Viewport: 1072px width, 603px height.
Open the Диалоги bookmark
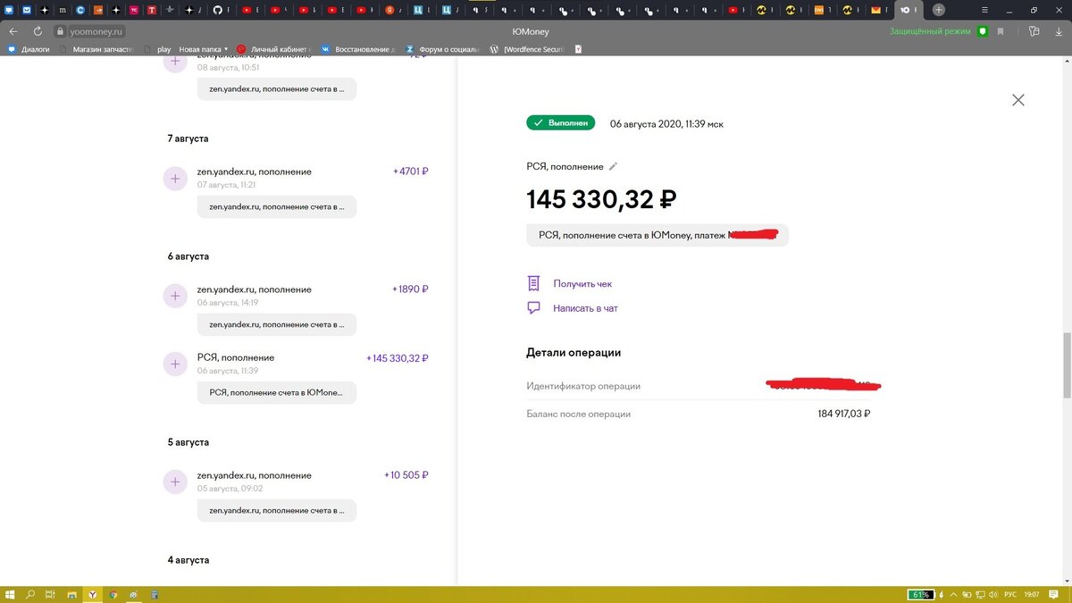29,49
